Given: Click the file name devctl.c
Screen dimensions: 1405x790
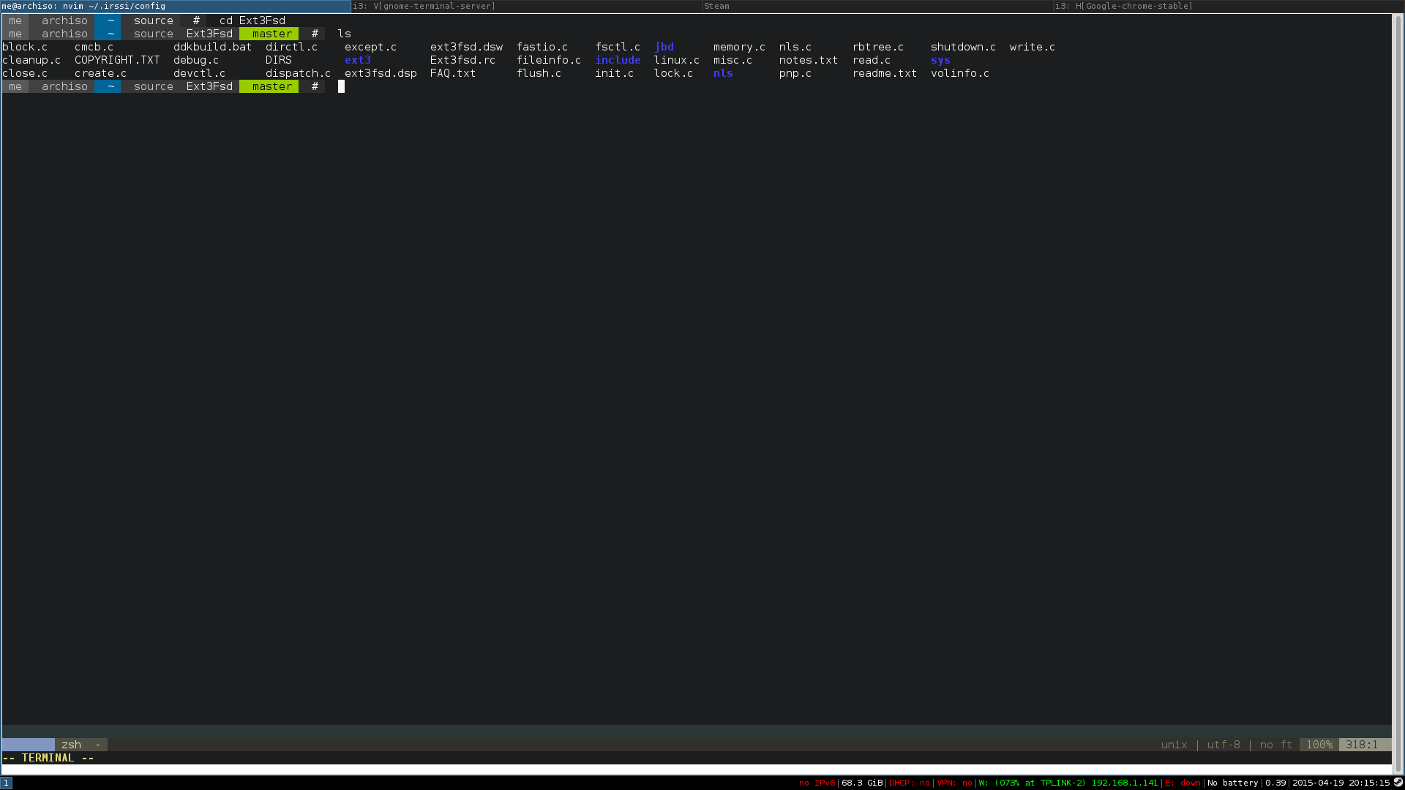Looking at the screenshot, I should tap(199, 73).
